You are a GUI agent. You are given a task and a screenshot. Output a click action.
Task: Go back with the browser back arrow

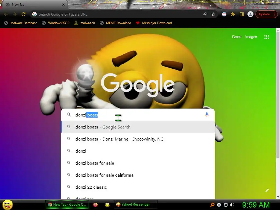[x=6, y=14]
